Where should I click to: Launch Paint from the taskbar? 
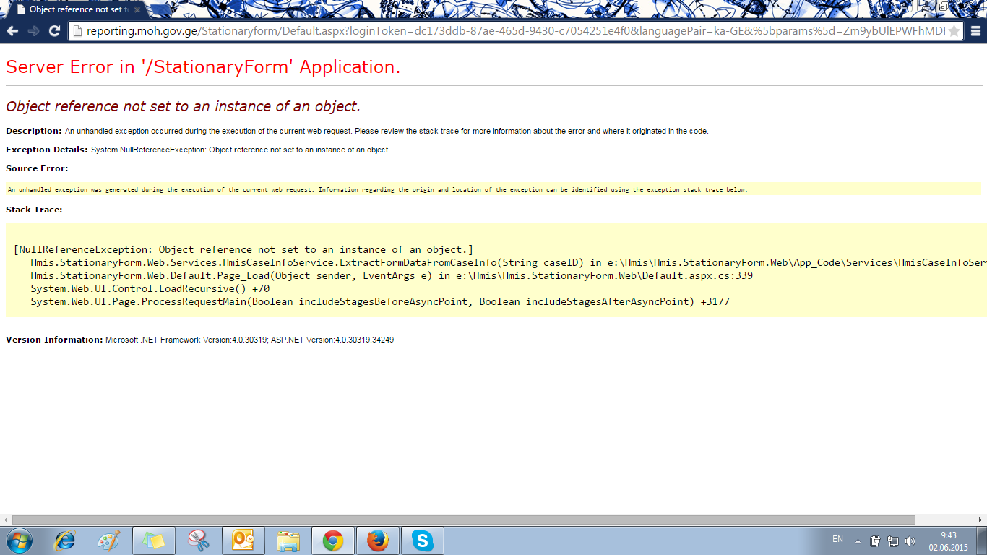pos(108,541)
